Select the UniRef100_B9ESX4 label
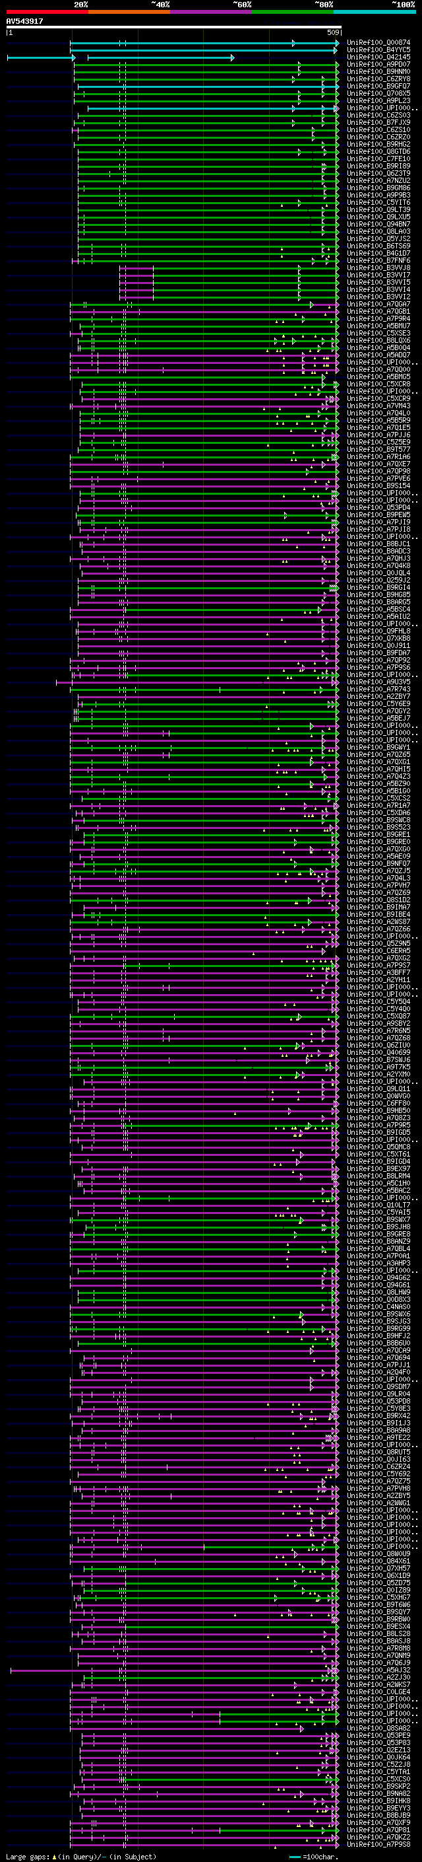422x1862 pixels. [x=378, y=1626]
